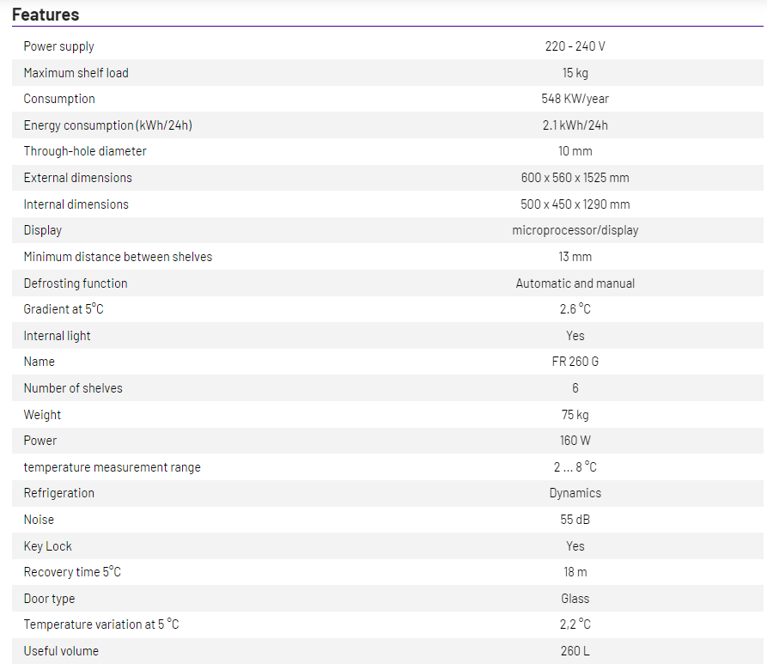Select the Gradient at 5°C label

click(64, 309)
